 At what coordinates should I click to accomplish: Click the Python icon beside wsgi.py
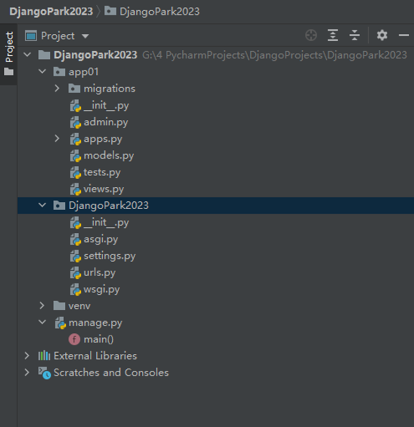coord(75,290)
